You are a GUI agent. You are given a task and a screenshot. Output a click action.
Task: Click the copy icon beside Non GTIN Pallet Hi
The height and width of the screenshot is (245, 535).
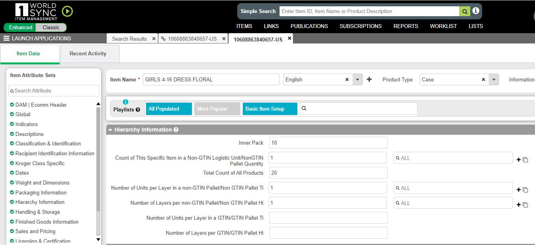coord(525,205)
